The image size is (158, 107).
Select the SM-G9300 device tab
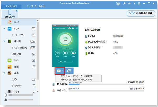click(x=10, y=14)
